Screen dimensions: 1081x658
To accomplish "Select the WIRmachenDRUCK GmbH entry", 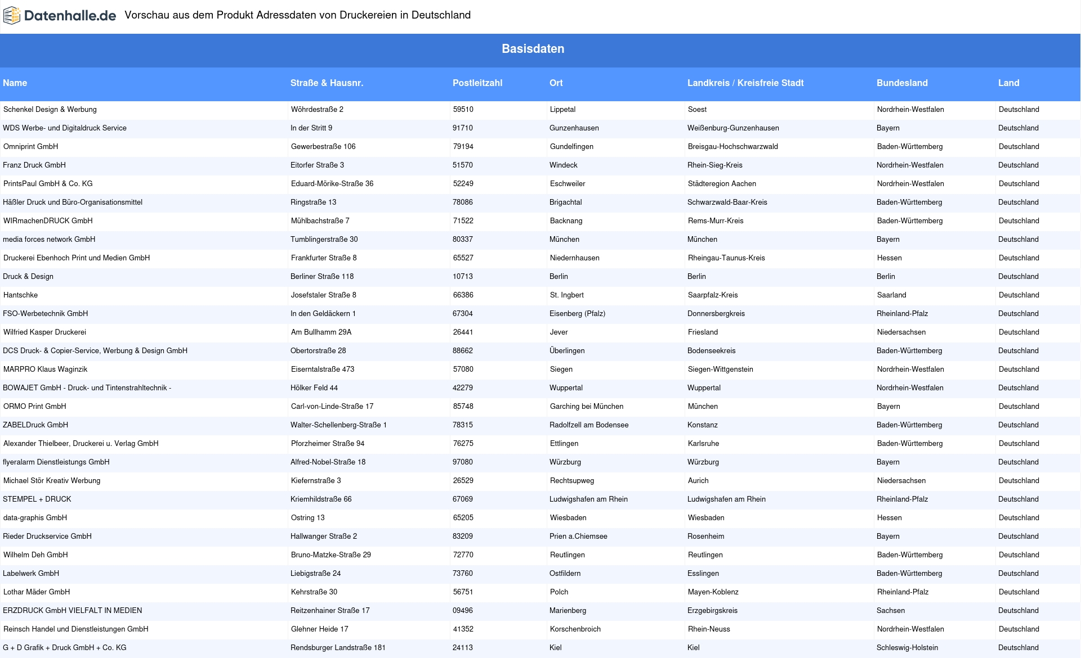I will tap(48, 221).
